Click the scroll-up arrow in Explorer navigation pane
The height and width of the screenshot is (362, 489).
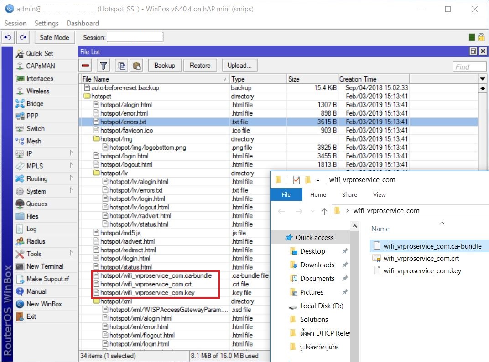[x=354, y=226]
